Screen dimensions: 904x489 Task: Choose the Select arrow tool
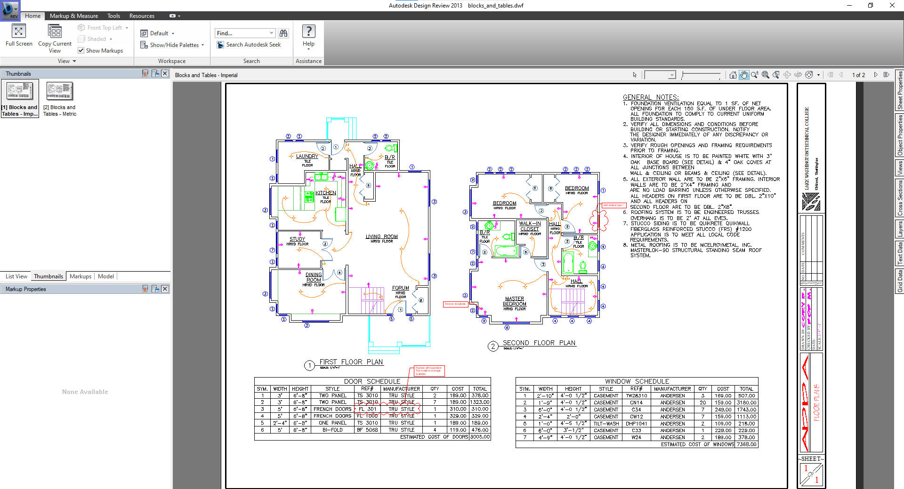(635, 75)
